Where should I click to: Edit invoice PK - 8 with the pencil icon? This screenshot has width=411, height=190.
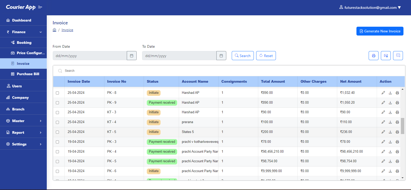coord(383,93)
